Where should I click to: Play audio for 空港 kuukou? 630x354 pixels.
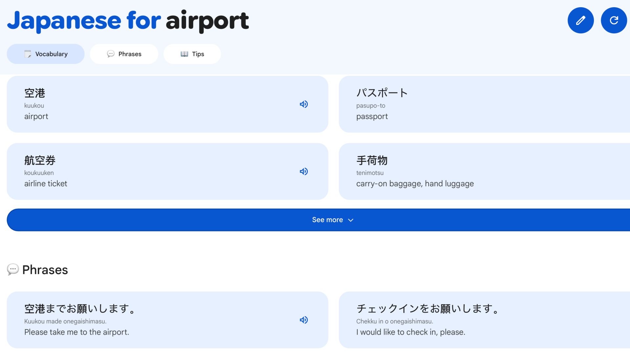[304, 104]
